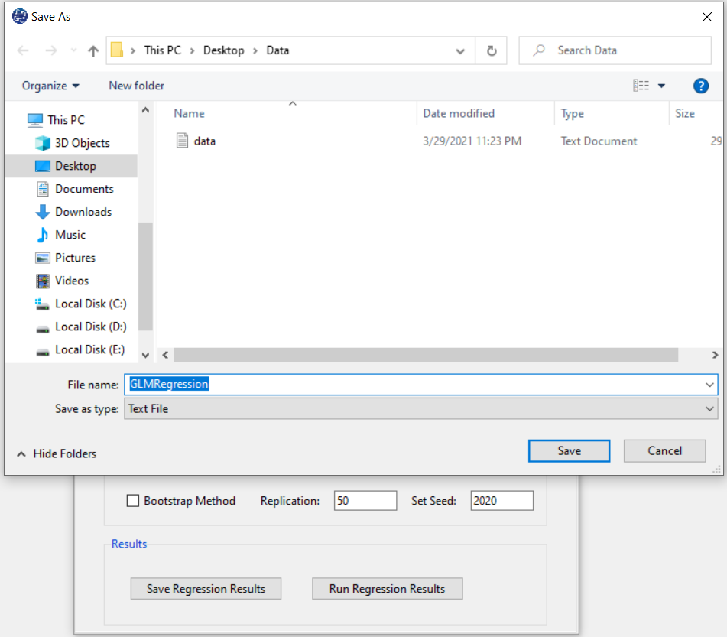Click the Replication value field
The image size is (727, 637).
coord(365,501)
